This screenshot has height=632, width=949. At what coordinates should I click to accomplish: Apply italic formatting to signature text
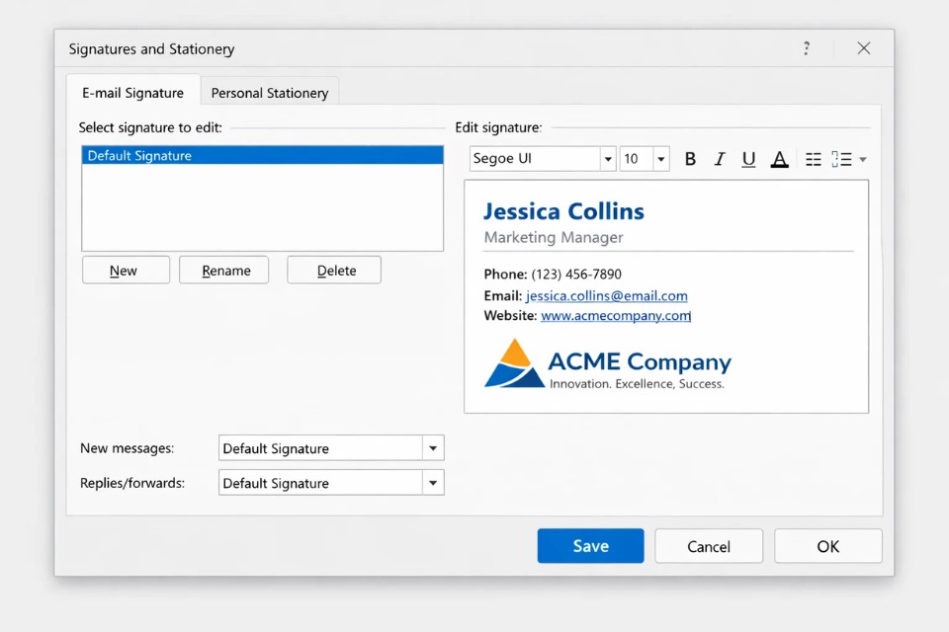[x=720, y=159]
